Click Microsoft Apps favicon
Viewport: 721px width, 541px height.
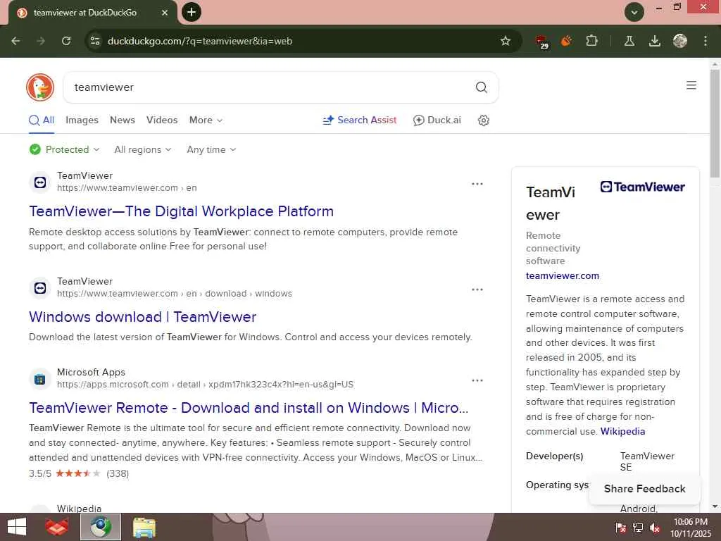pos(40,379)
